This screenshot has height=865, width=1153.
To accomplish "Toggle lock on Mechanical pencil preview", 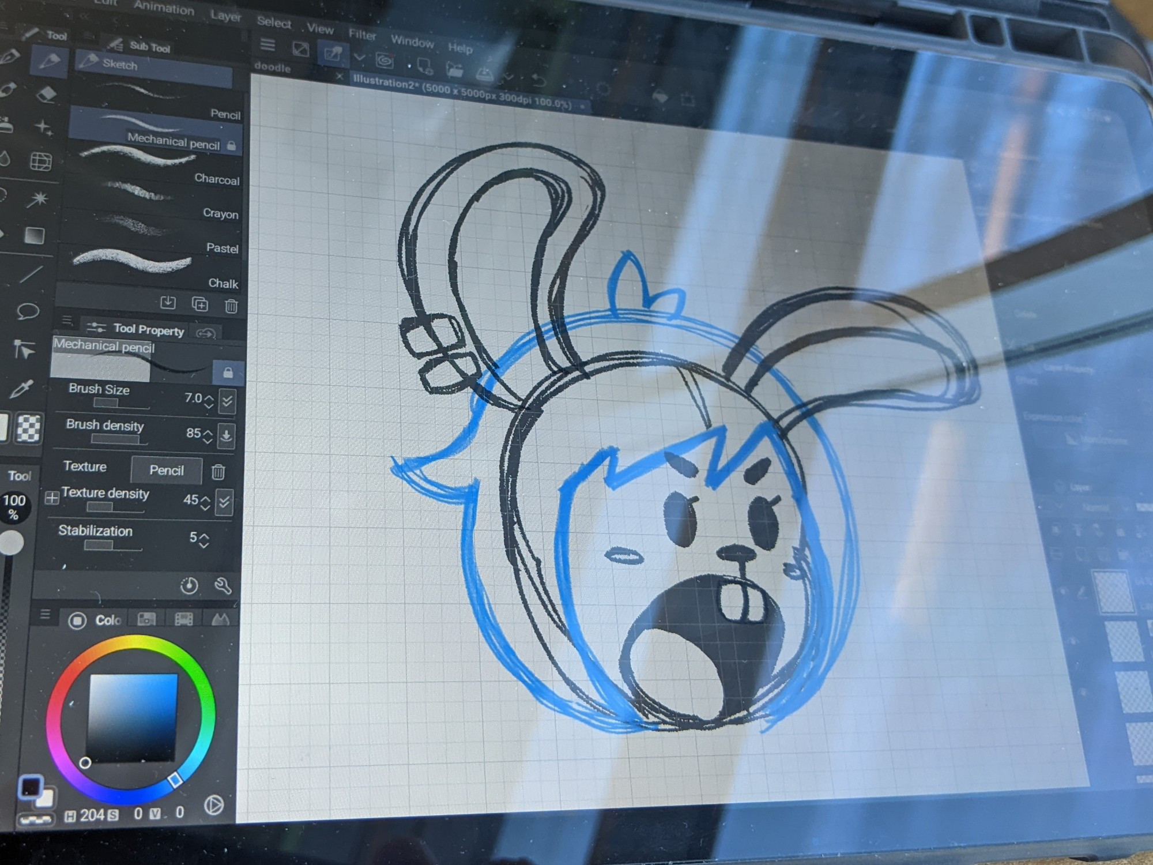I will pos(228,373).
